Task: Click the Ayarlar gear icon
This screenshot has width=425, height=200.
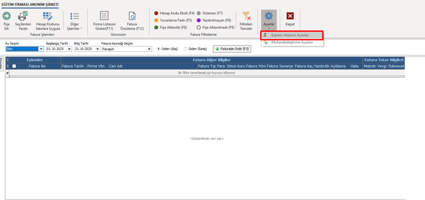Action: pos(268,16)
